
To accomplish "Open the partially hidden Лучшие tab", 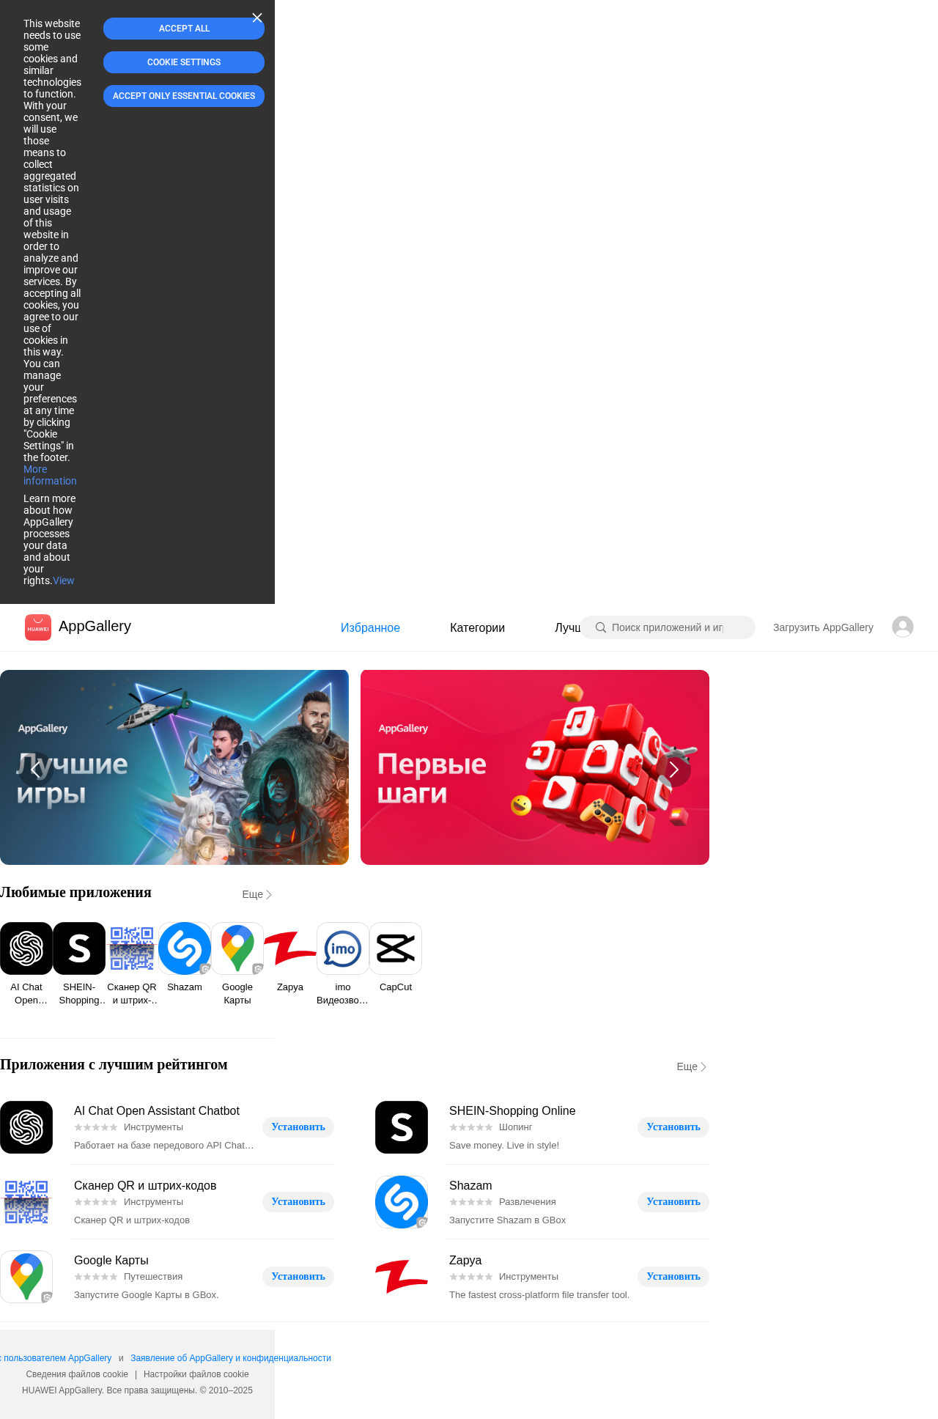I will (x=568, y=628).
